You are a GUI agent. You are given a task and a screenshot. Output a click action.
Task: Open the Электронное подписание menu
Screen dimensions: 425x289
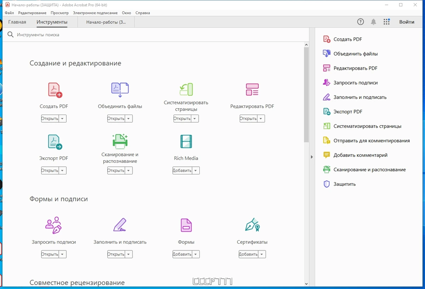coord(95,13)
